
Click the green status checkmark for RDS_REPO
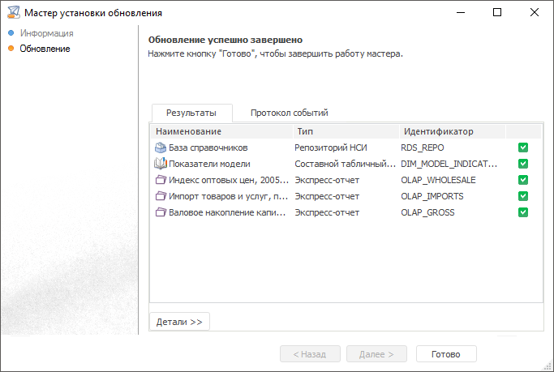point(523,148)
